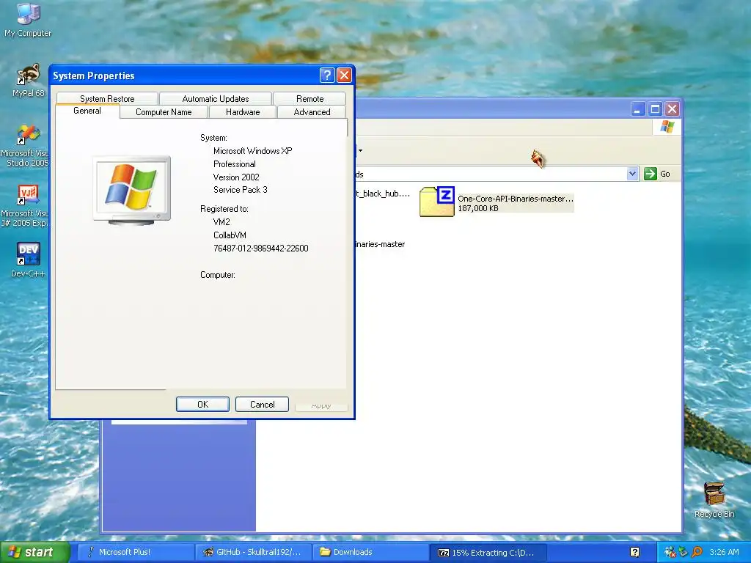Minimize the Downloads Explorer window
The height and width of the screenshot is (563, 751).
637,109
